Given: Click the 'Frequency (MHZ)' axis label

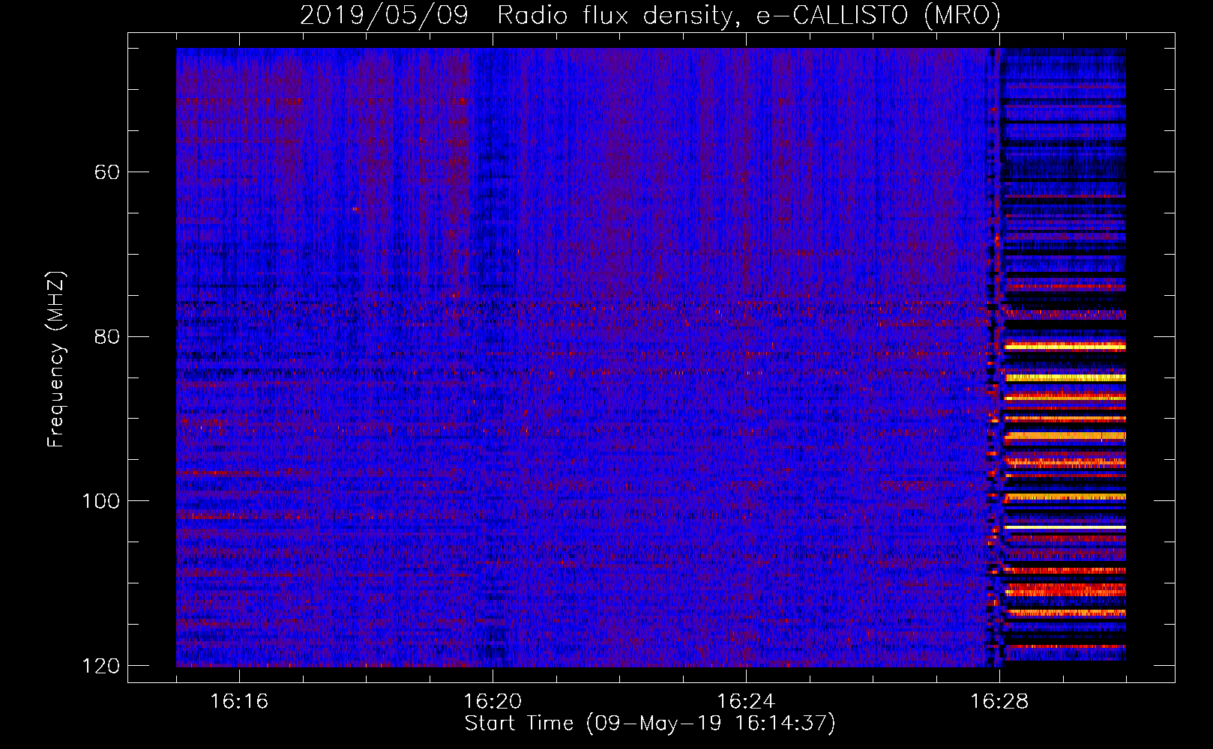Looking at the screenshot, I should 56,360.
